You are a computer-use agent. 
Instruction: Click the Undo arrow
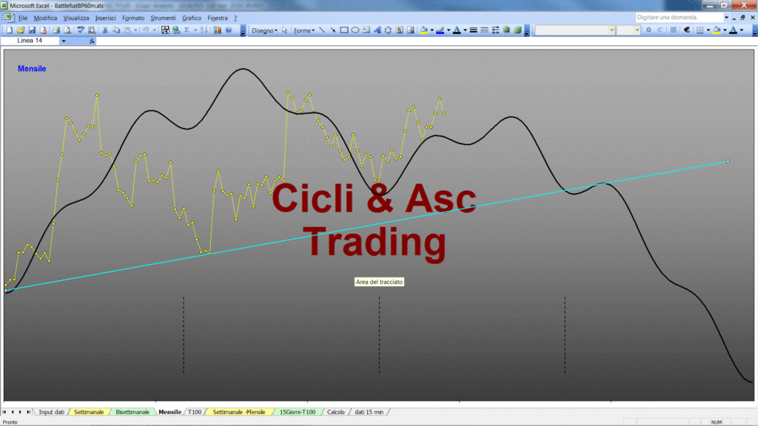146,30
